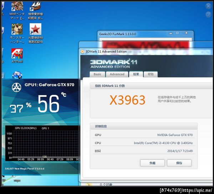Click the NVIDIA GeForce GTX 970 GPU value

(175, 135)
